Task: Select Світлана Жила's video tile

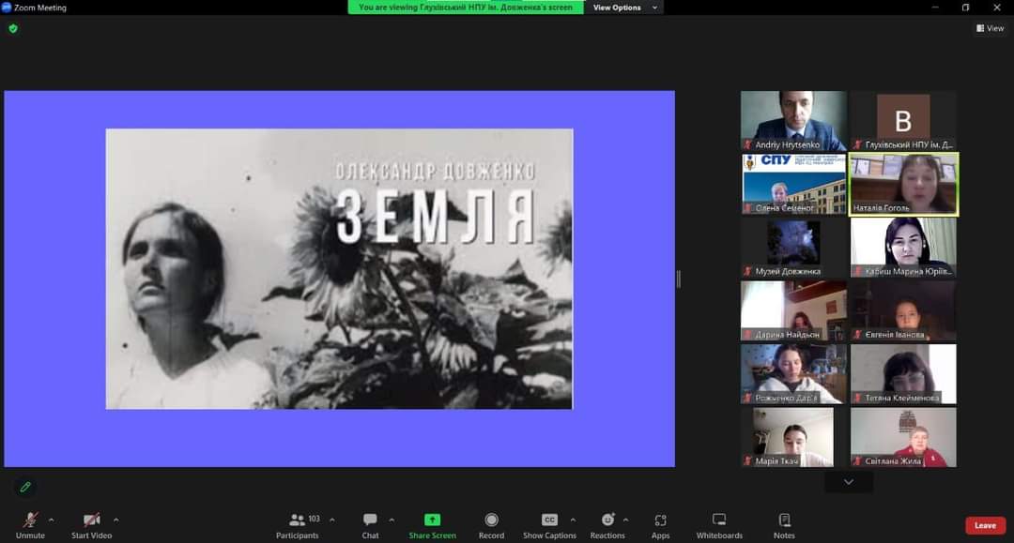Action: tap(903, 437)
